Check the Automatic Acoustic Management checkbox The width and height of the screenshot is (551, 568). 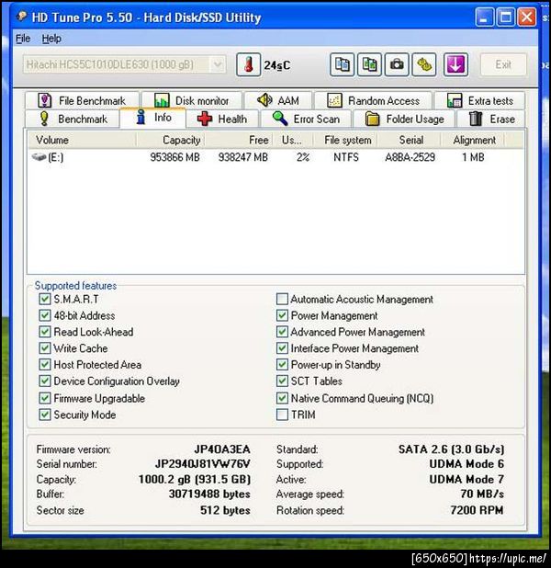coord(282,300)
